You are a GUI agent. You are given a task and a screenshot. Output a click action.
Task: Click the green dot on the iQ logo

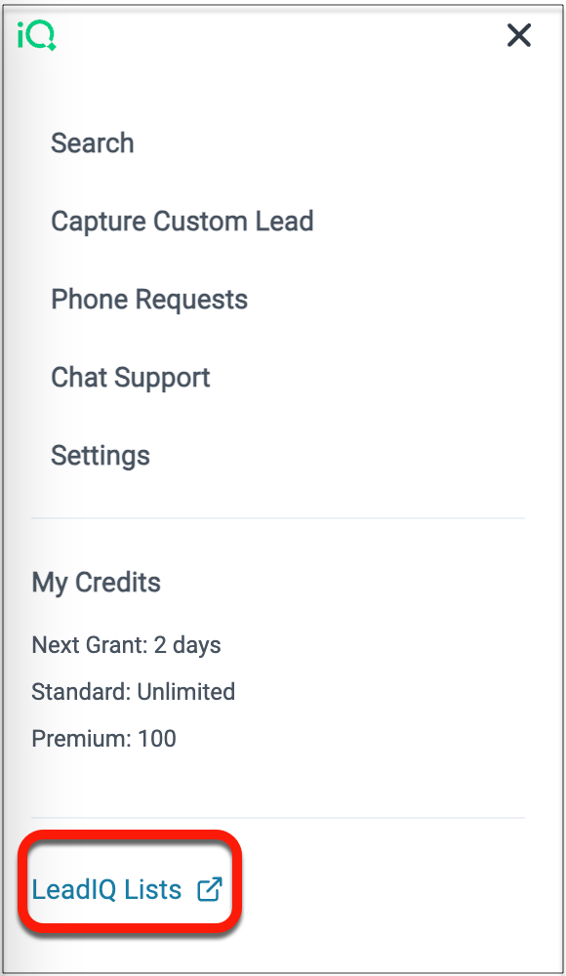click(x=51, y=46)
